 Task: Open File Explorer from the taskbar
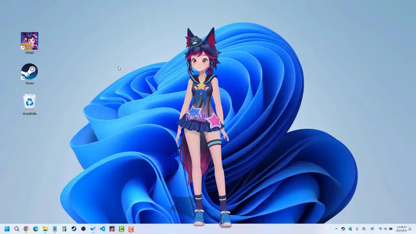pyautogui.click(x=45, y=229)
